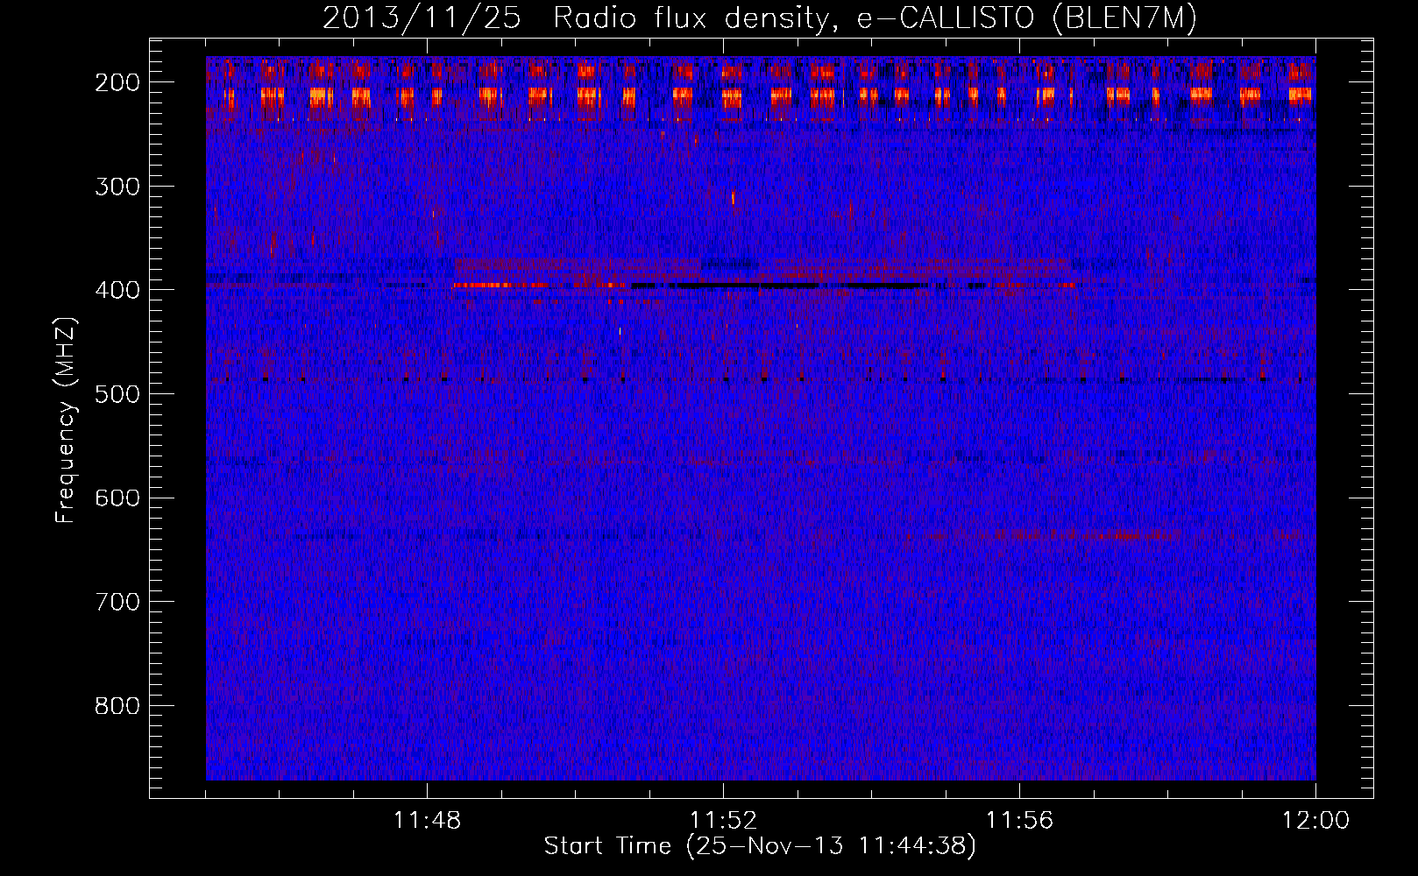Viewport: 1418px width, 876px height.
Task: Click the 400 frequency tick label
Action: coord(117,290)
